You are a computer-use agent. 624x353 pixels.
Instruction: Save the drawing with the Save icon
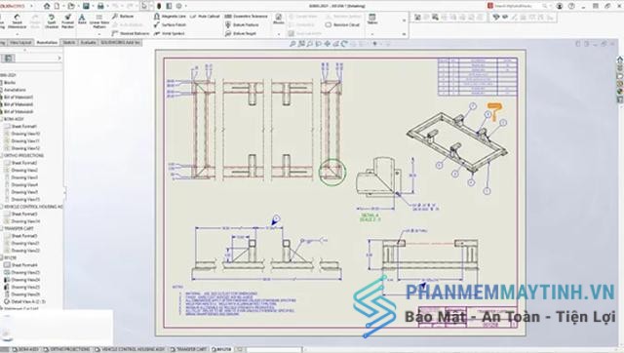[x=86, y=6]
